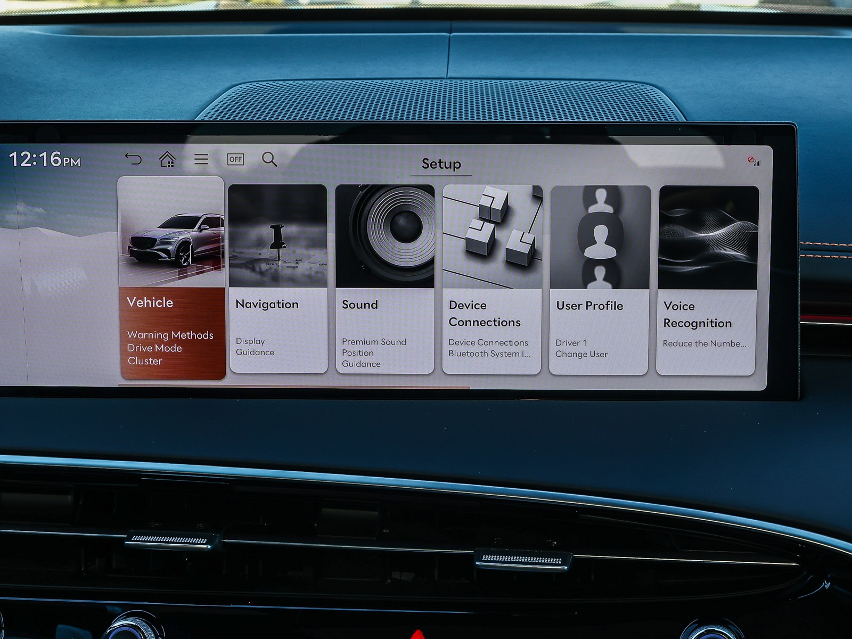Open Drive Mode under Vehicle
This screenshot has height=639, width=852.
(x=155, y=348)
